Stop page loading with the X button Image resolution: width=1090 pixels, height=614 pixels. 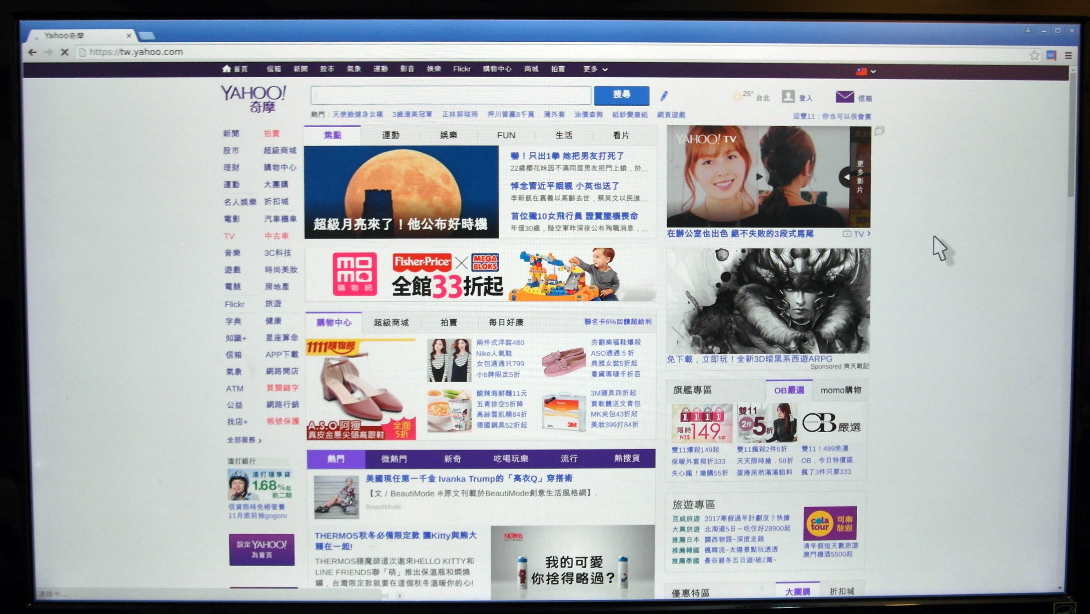coord(65,52)
